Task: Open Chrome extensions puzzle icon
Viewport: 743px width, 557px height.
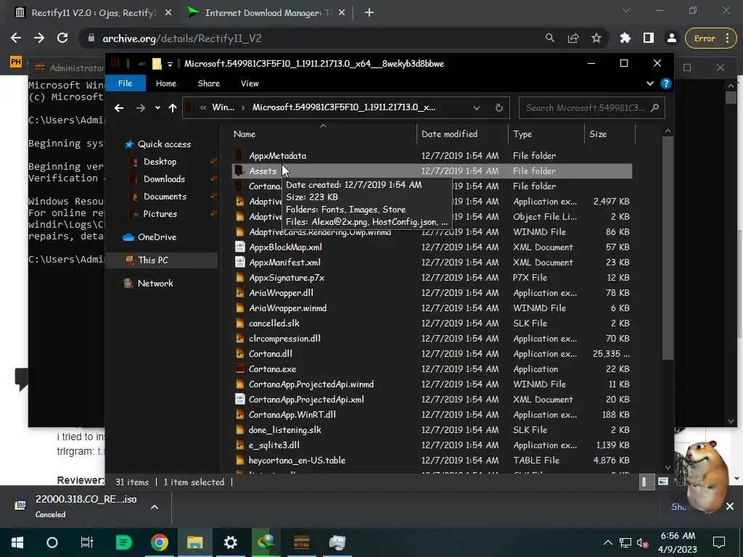Action: (625, 38)
